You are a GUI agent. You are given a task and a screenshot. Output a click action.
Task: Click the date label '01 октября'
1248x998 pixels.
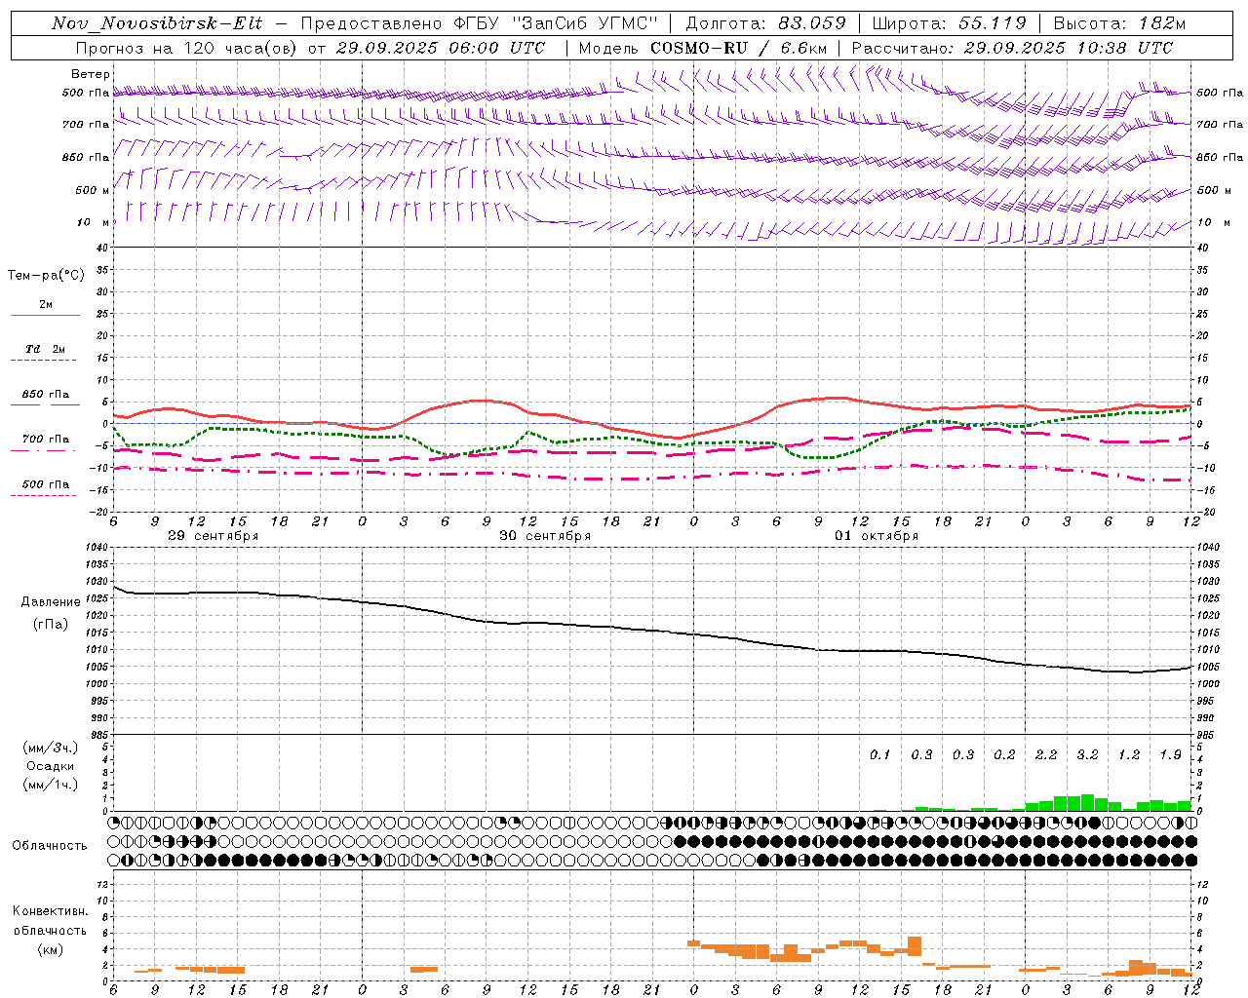point(877,536)
